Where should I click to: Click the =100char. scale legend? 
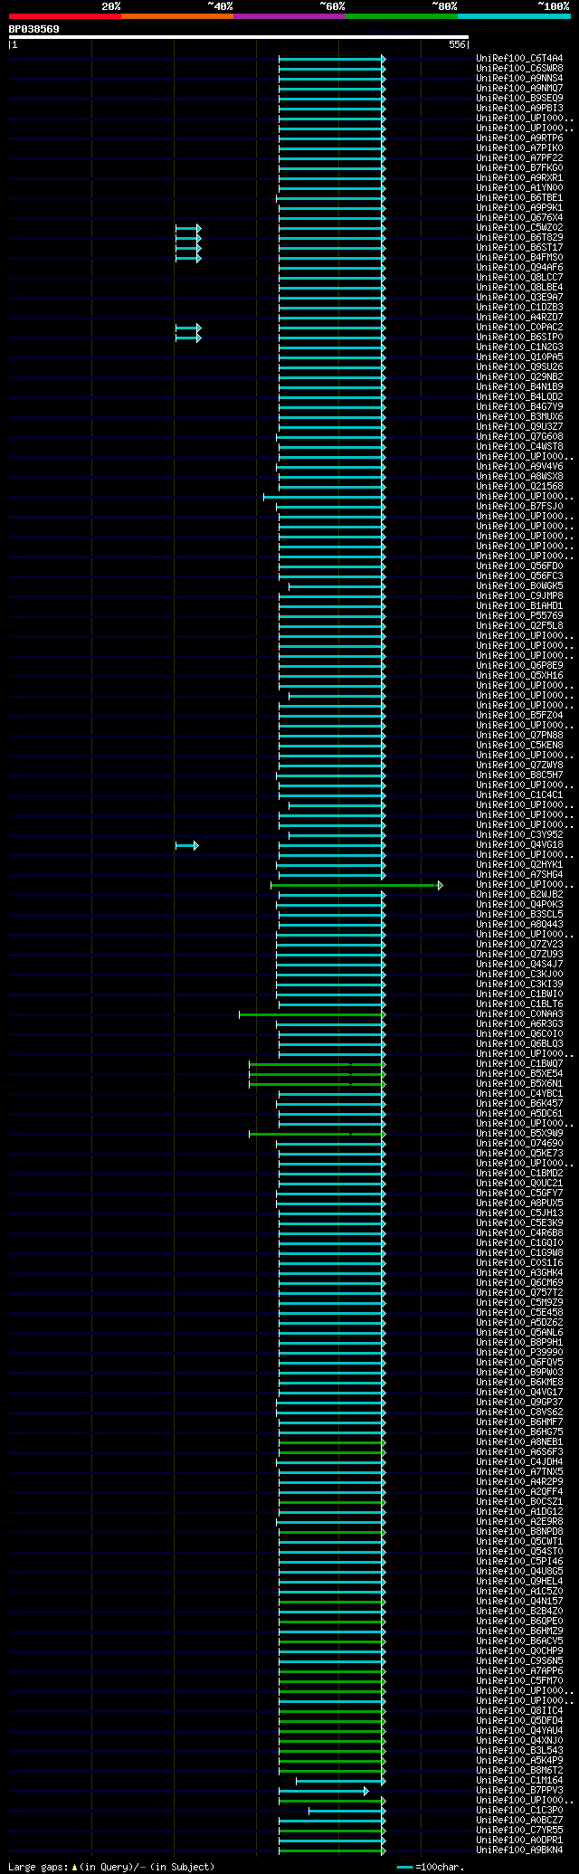[431, 1867]
